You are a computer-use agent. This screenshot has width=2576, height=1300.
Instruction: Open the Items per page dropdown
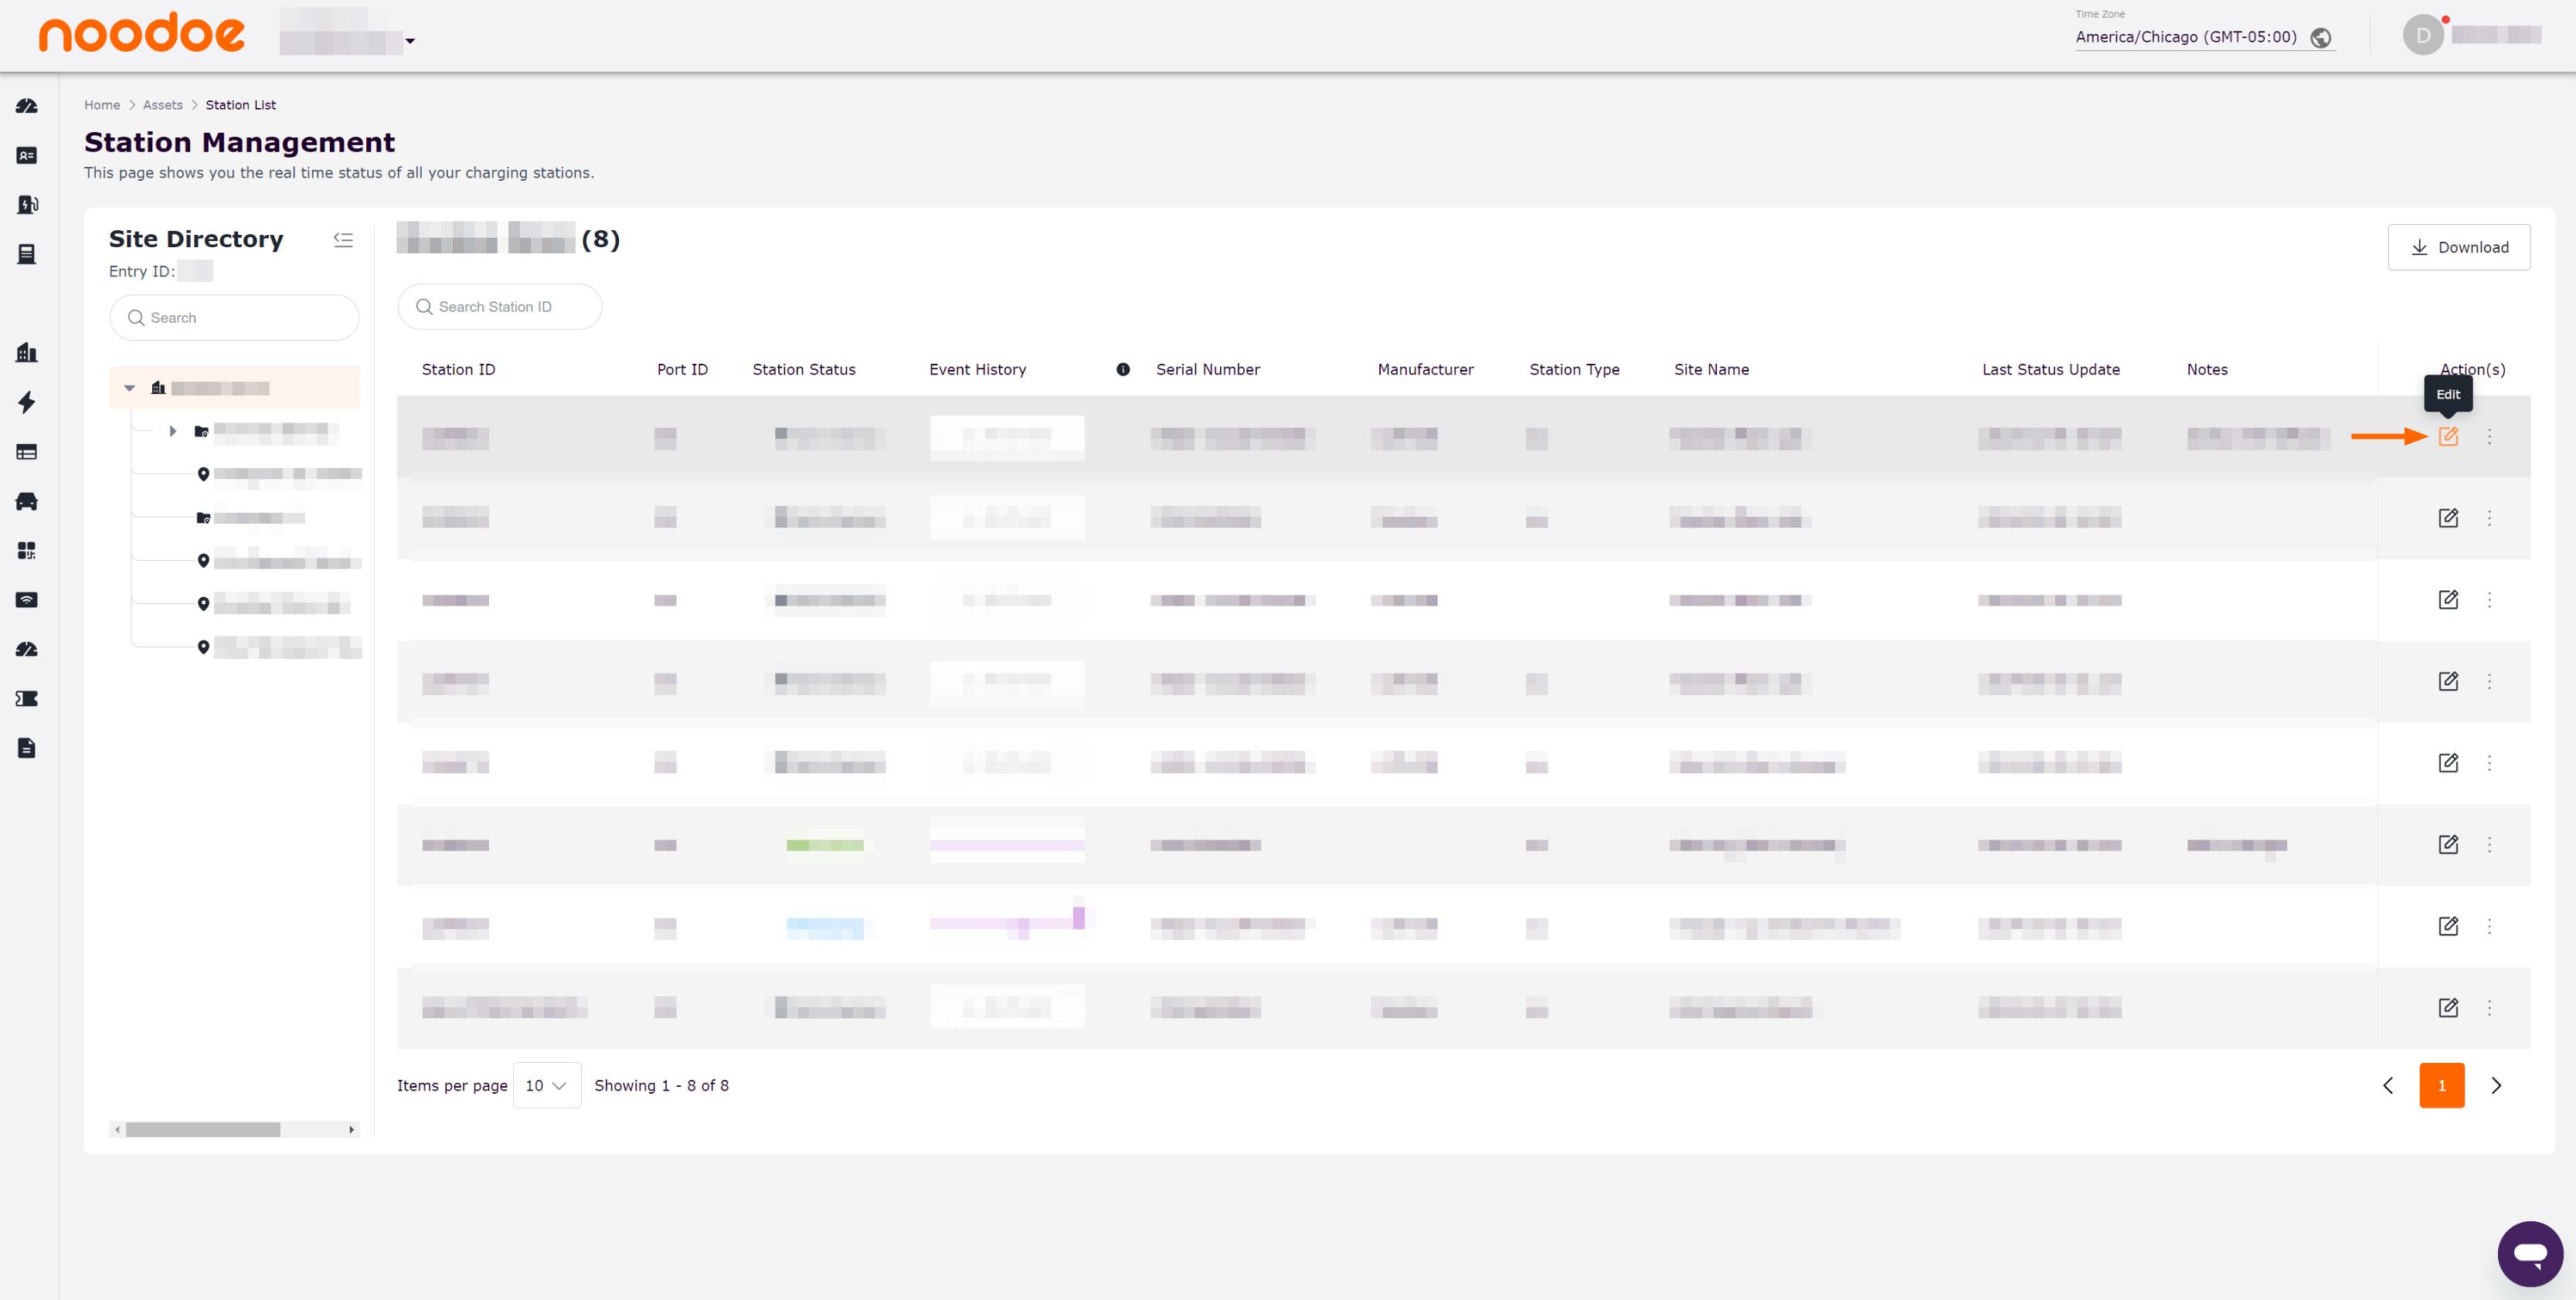click(x=546, y=1085)
